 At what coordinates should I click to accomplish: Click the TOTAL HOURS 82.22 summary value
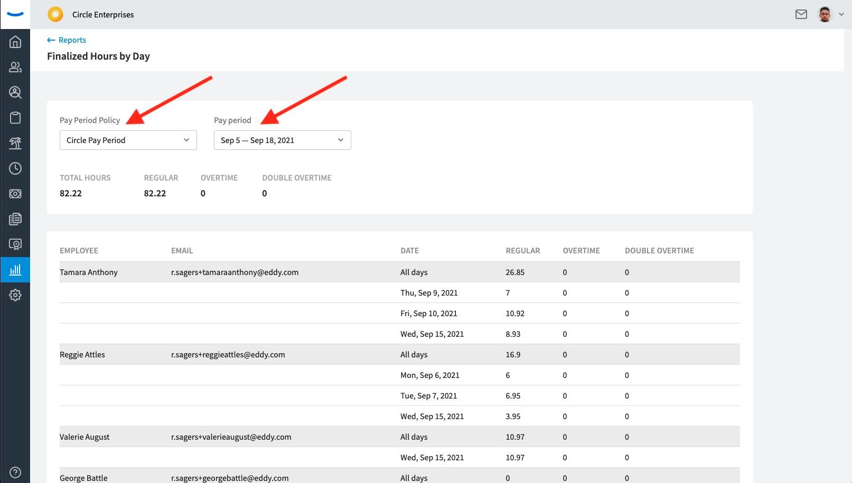pos(71,193)
